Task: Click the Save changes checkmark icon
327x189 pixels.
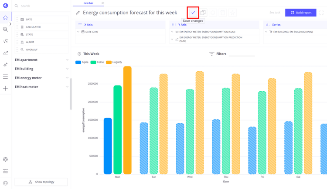Action: click(193, 13)
